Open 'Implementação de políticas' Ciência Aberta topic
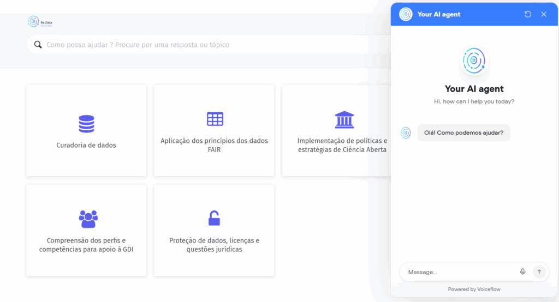Screen dimensions: 559x302 tap(342, 145)
